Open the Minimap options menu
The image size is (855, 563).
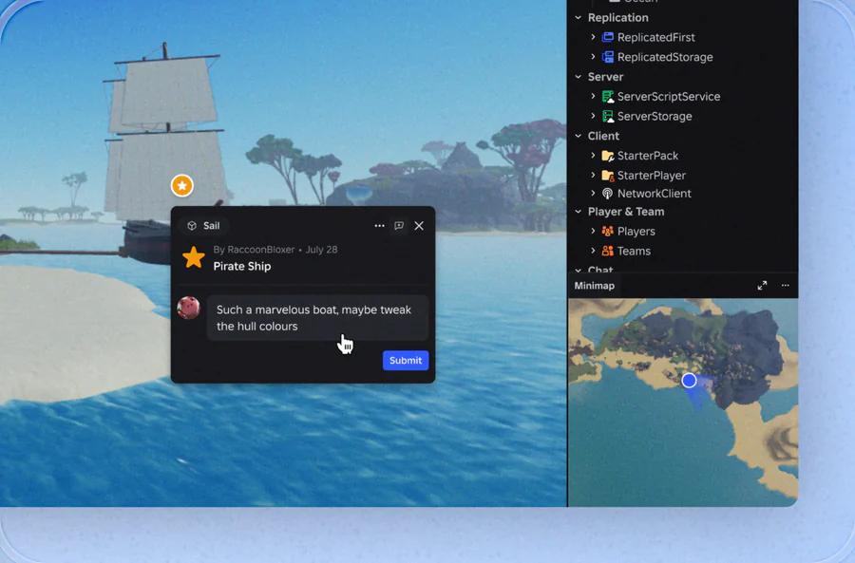tap(786, 286)
